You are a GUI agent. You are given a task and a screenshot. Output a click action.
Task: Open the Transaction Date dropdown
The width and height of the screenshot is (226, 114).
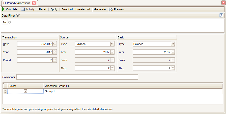54,44
